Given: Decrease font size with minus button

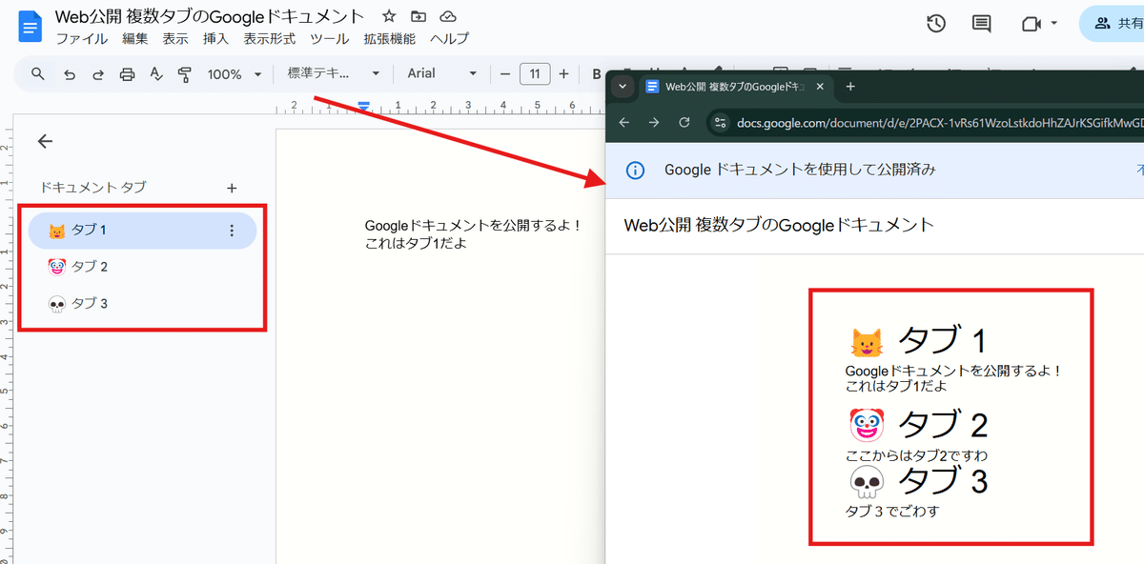Looking at the screenshot, I should [x=504, y=73].
